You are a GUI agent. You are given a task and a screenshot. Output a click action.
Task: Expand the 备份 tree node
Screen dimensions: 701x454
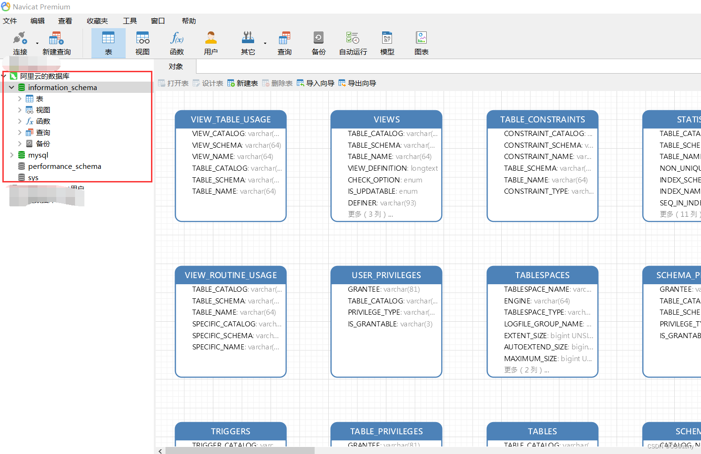[x=20, y=144]
